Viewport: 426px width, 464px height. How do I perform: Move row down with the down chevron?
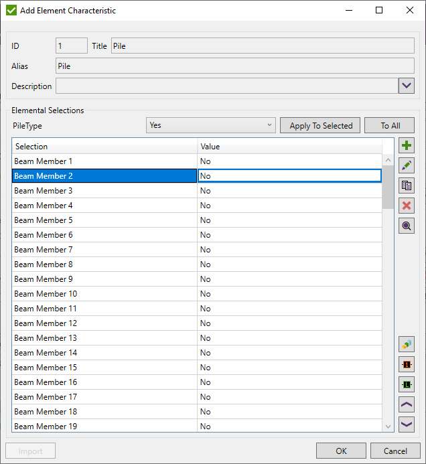coord(407,424)
